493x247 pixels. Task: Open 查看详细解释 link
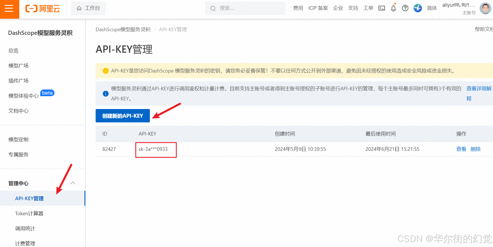pyautogui.click(x=479, y=93)
